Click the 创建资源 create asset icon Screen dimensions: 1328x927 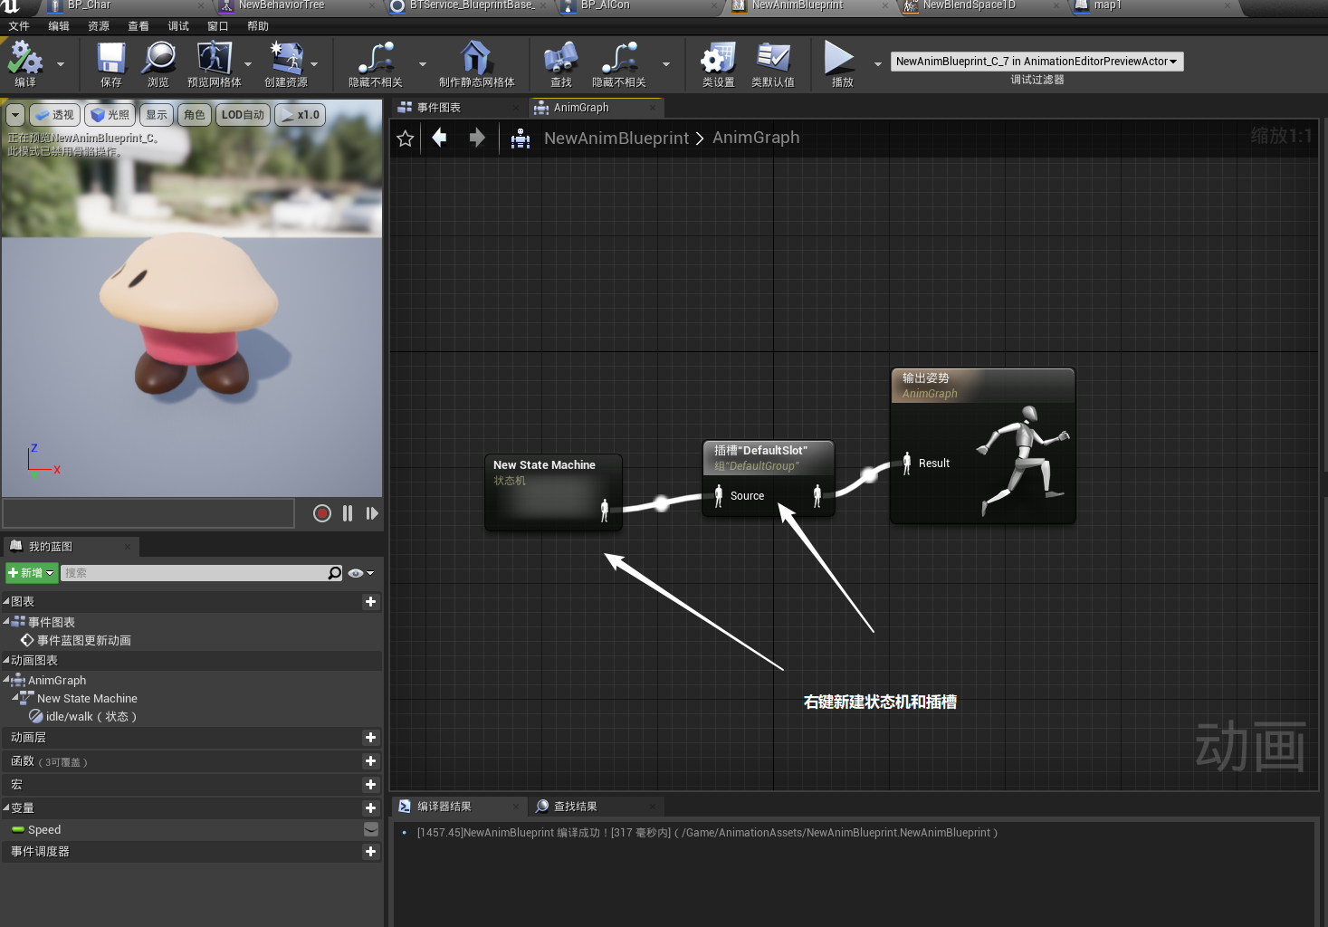point(286,64)
